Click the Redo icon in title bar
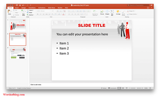The width and height of the screenshot is (160, 98). pyautogui.click(x=27, y=5)
